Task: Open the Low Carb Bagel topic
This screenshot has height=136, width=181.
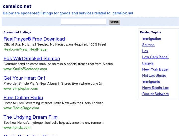Action: click(x=155, y=57)
